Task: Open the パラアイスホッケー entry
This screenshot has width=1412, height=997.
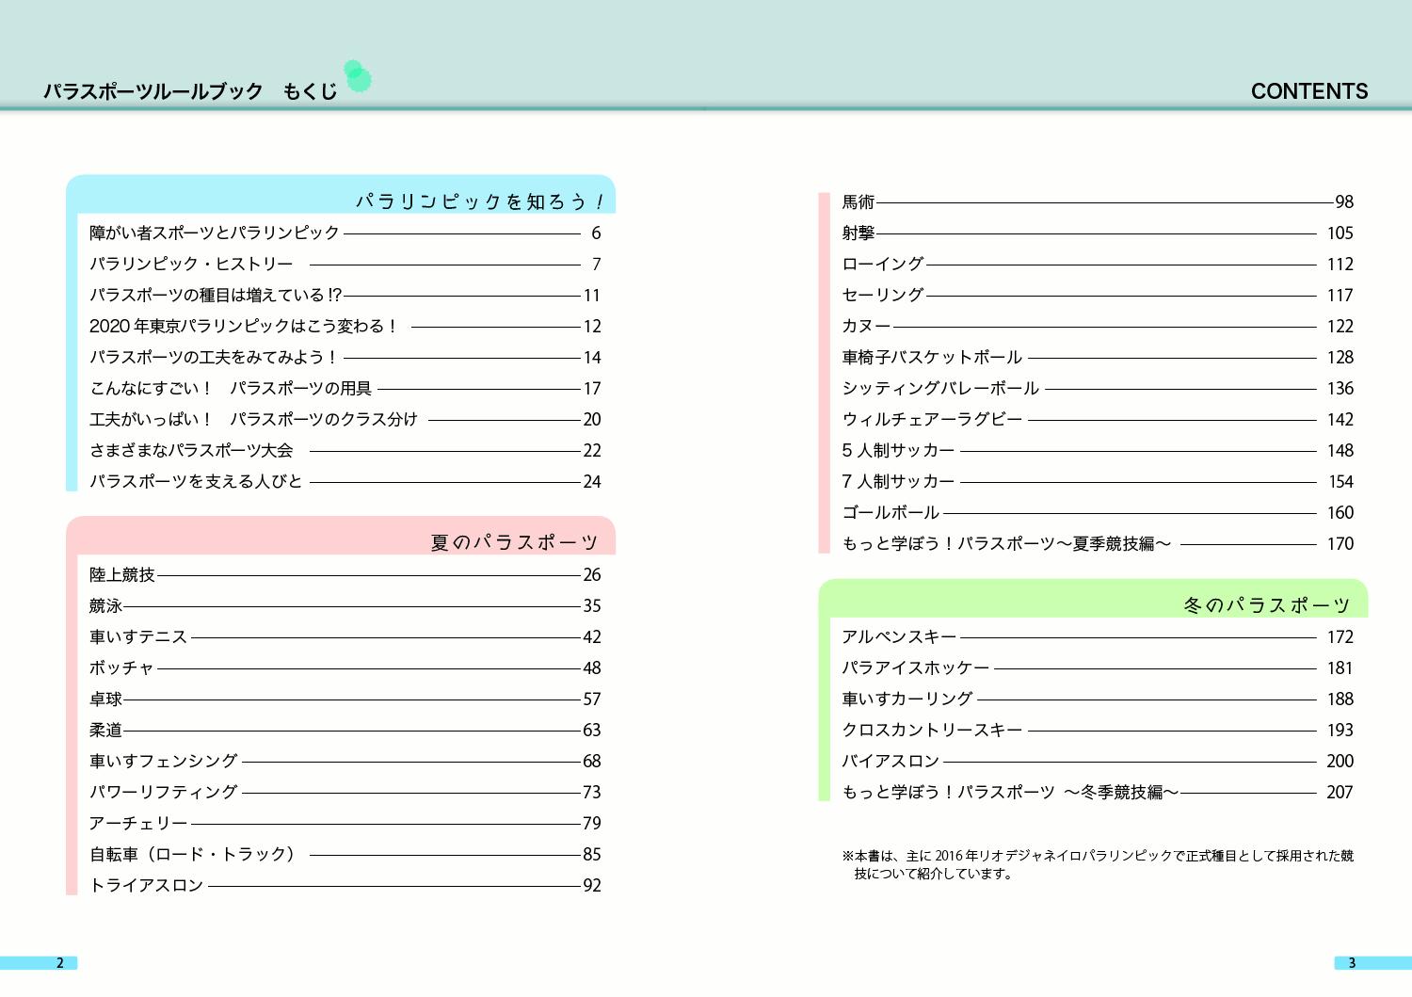Action: 915,667
